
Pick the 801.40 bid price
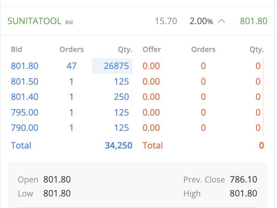point(24,97)
